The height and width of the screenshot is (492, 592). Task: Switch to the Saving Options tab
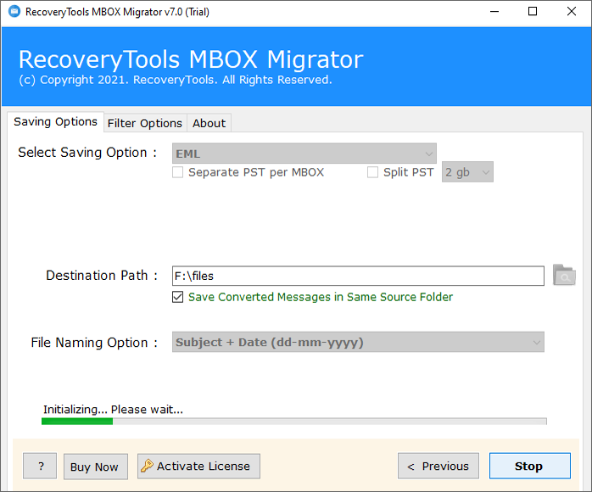click(x=55, y=122)
